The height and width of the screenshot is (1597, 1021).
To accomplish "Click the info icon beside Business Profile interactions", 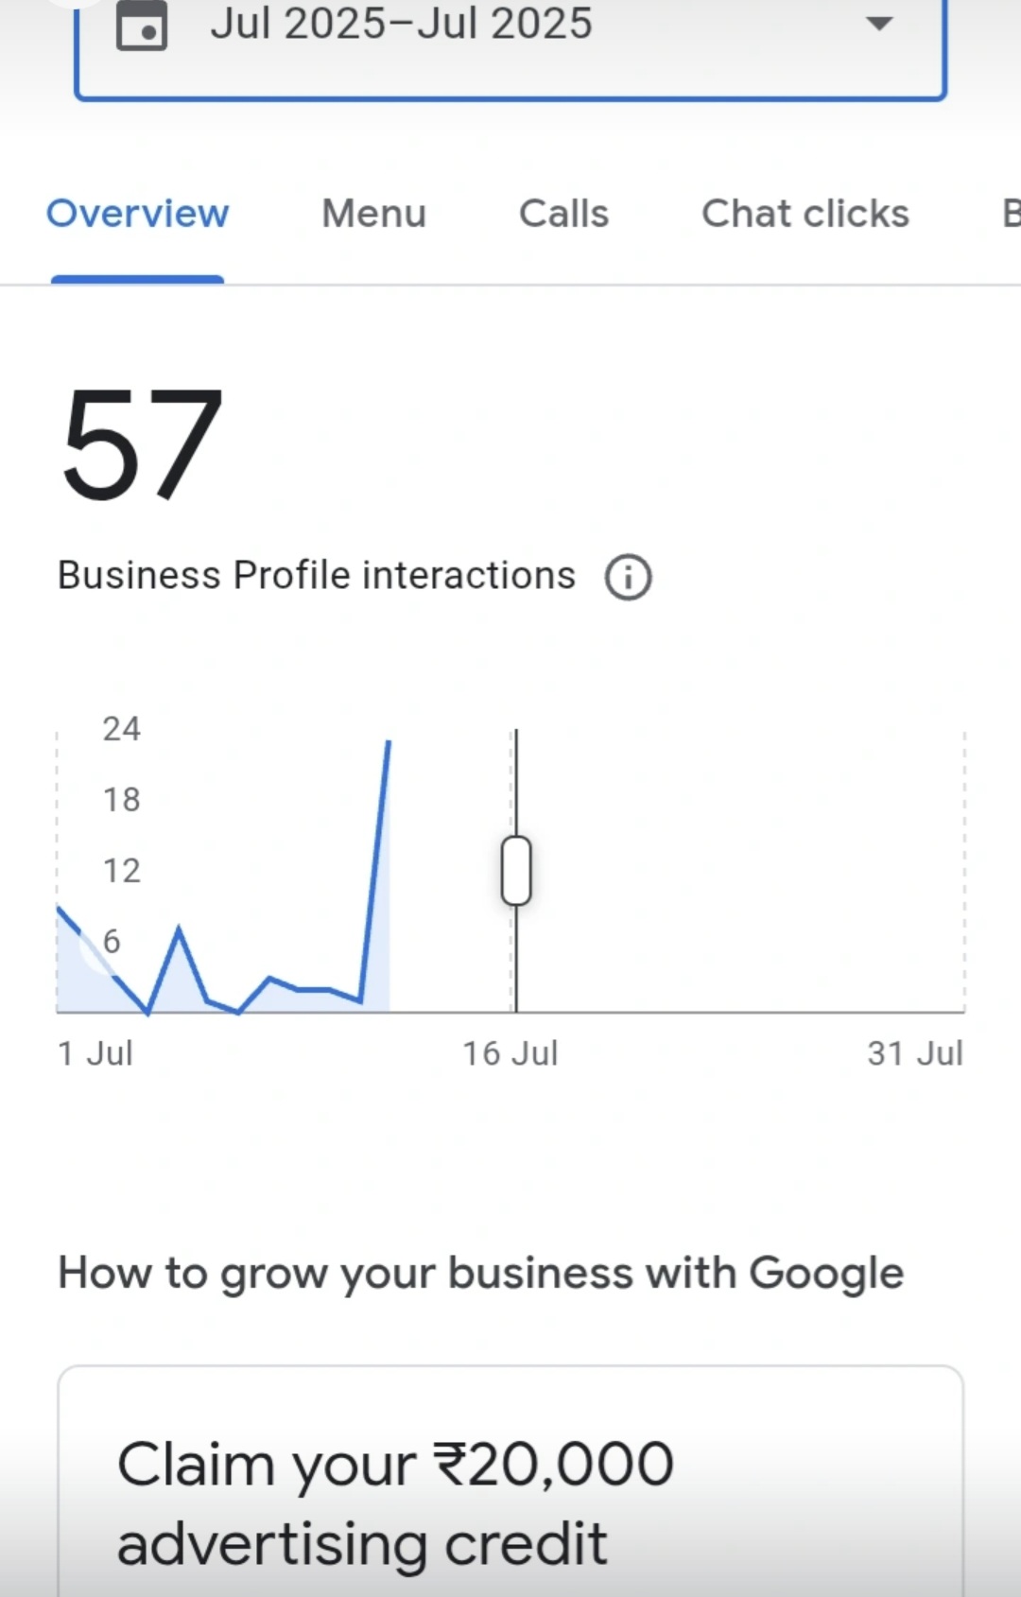I will [629, 577].
